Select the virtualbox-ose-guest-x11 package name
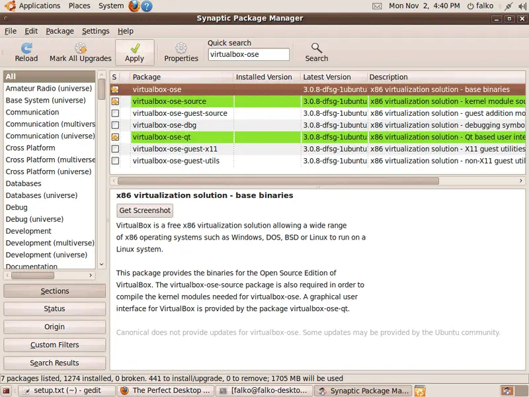This screenshot has height=397, width=529. [x=175, y=149]
